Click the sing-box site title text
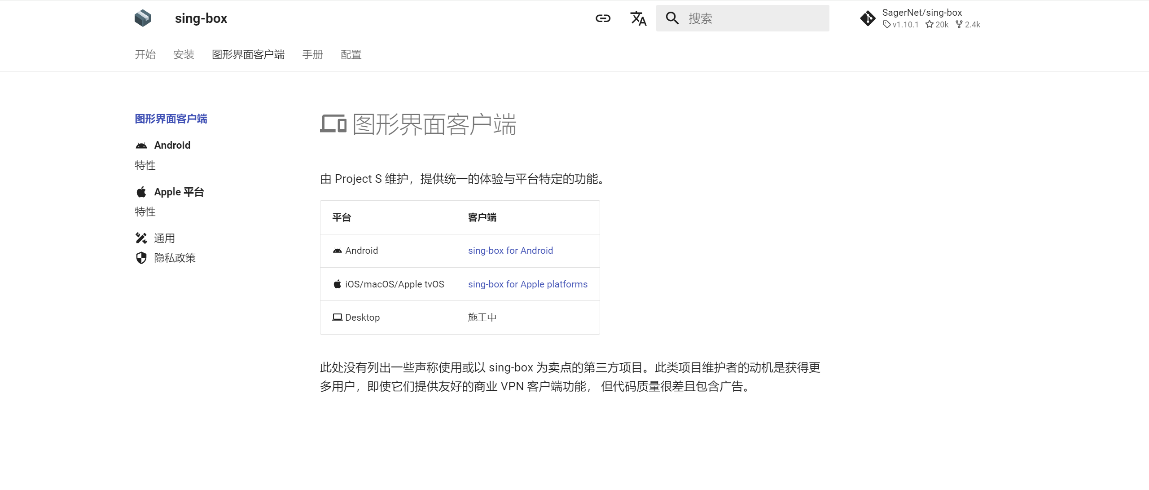This screenshot has width=1149, height=490. (x=201, y=18)
